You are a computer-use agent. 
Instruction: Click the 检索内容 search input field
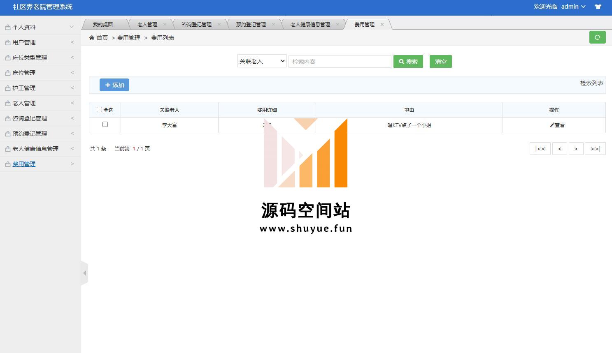point(340,61)
